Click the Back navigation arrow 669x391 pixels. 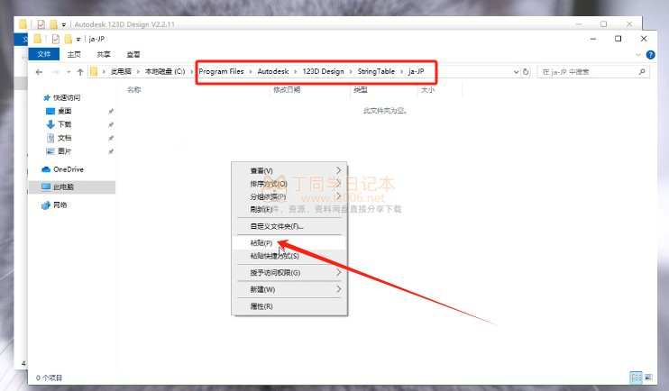point(39,72)
